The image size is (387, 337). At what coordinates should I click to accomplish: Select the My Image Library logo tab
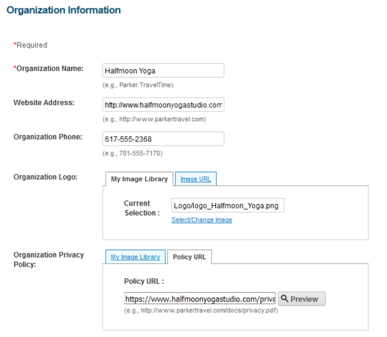pos(139,179)
